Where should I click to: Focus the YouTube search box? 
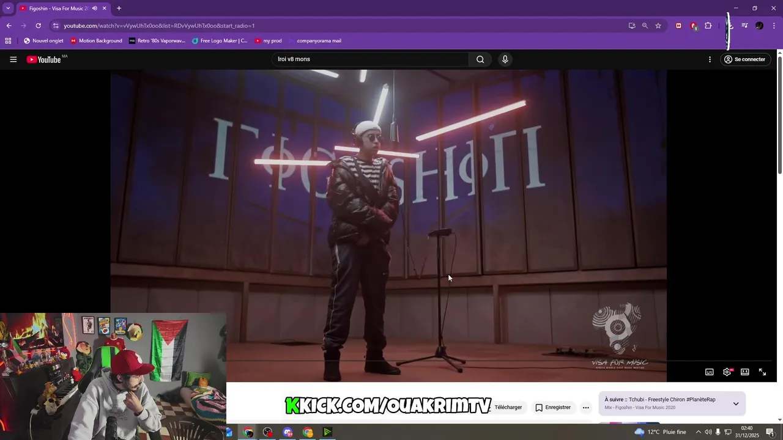click(370, 59)
